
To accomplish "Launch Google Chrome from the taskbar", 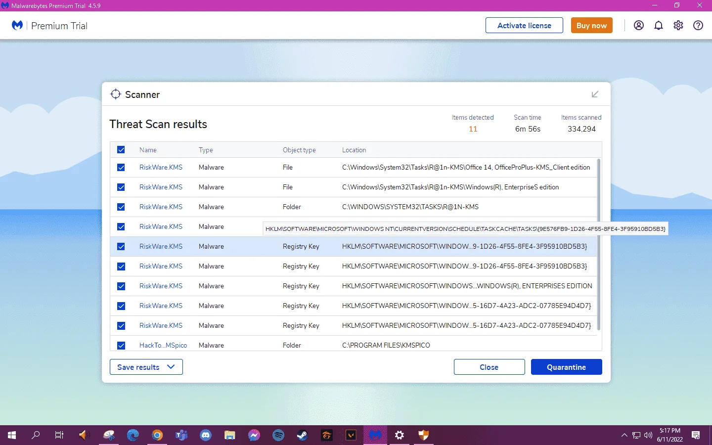I will tap(157, 435).
